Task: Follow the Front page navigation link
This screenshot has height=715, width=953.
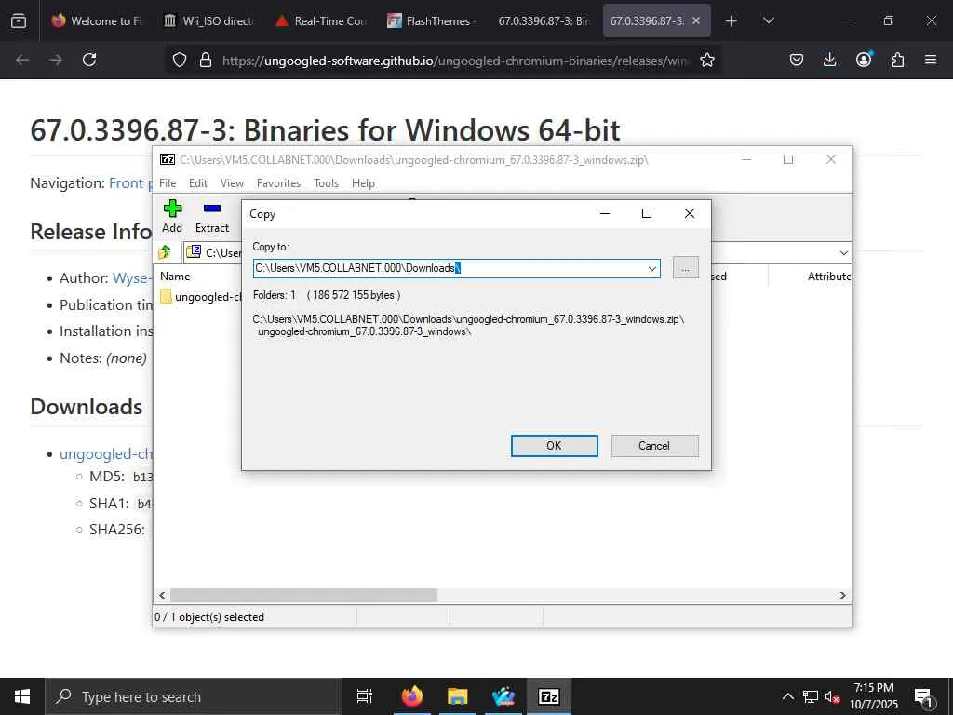Action: (x=130, y=183)
